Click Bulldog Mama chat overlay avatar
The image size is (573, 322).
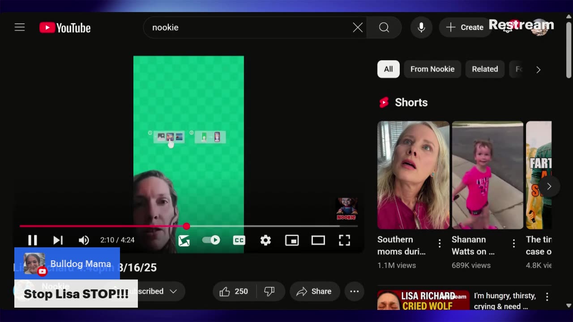(34, 264)
